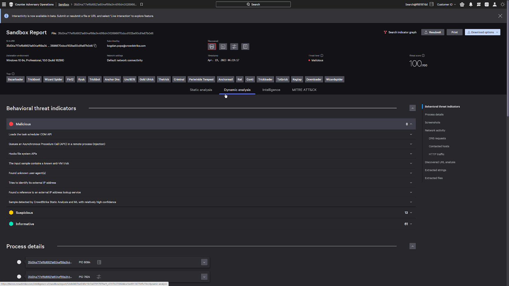Open the messages chat icon in header

[x=478, y=4]
